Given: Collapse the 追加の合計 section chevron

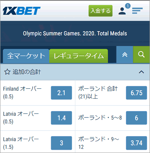Looking at the screenshot, I should coord(141,72).
